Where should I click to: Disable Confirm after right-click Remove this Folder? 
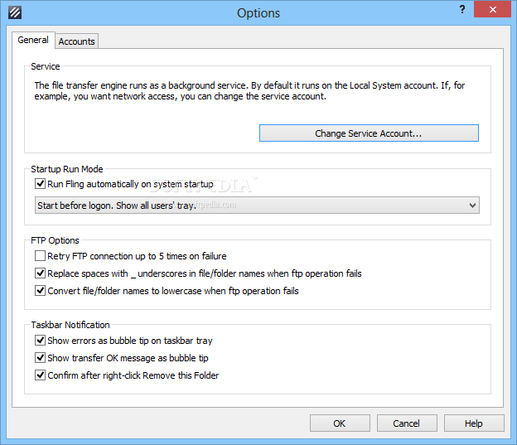coord(41,375)
